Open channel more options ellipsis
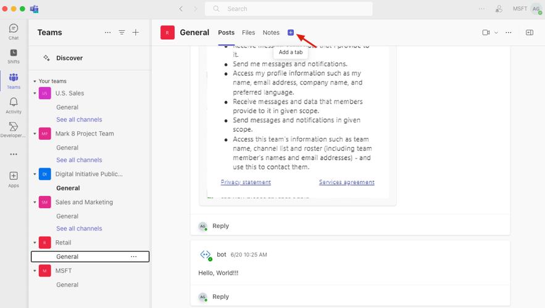Screen dimensions: 545x308 (509, 33)
